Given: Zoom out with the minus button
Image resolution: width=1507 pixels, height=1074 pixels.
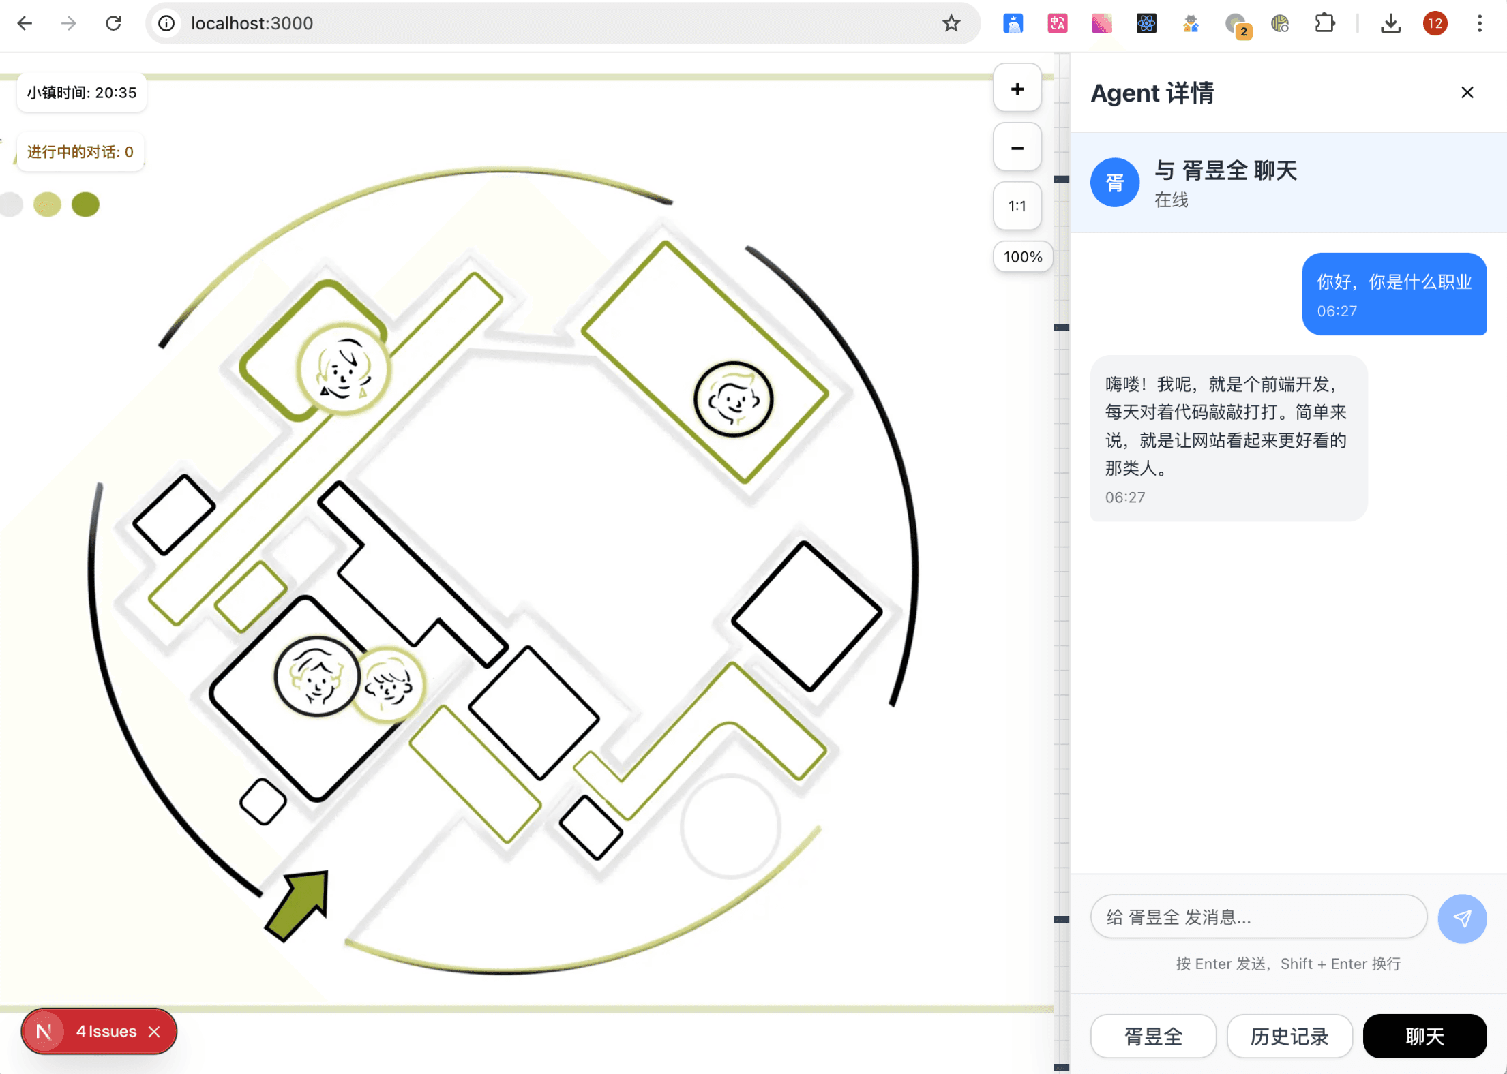Looking at the screenshot, I should click(1017, 148).
